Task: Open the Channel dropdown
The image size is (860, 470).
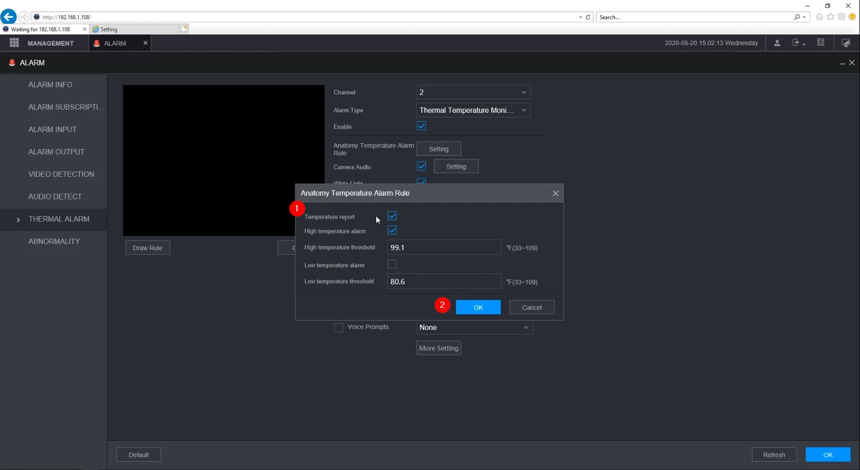Action: (x=473, y=92)
